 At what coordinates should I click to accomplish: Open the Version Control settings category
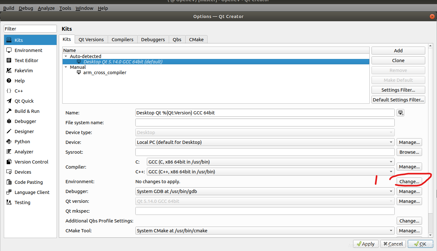(x=30, y=162)
